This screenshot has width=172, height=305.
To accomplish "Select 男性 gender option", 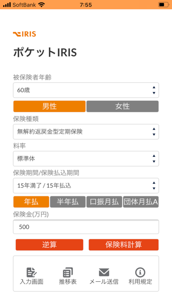I will (x=50, y=106).
